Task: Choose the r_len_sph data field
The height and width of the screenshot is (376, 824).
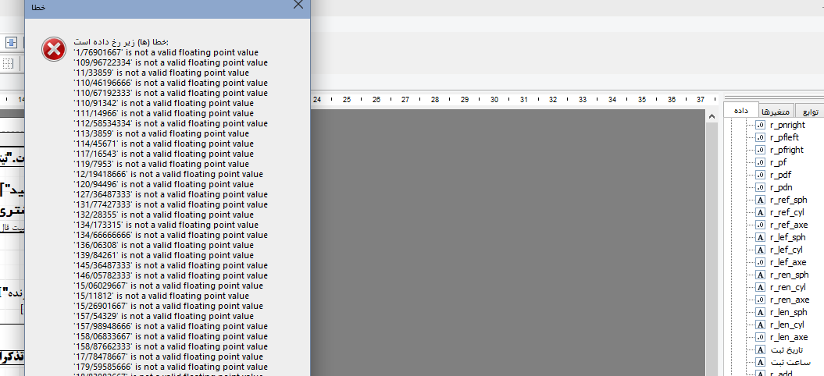Action: click(x=787, y=312)
